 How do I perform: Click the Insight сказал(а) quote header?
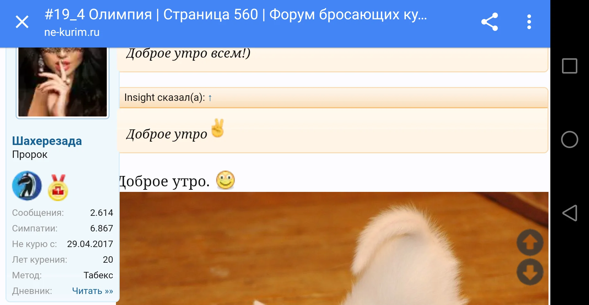coord(333,98)
